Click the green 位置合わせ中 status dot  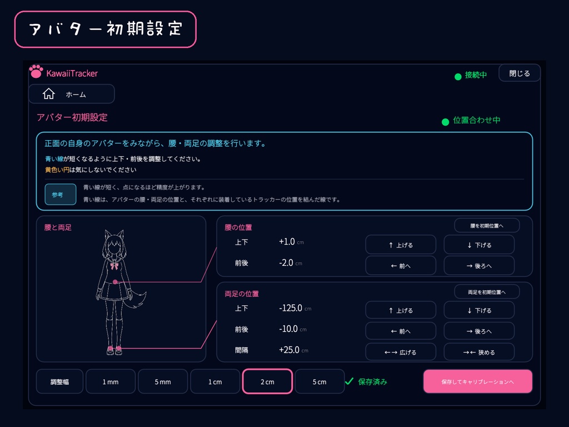(445, 122)
